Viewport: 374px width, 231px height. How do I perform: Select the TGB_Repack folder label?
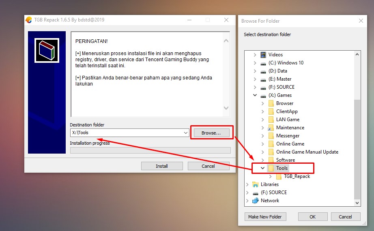tap(297, 176)
